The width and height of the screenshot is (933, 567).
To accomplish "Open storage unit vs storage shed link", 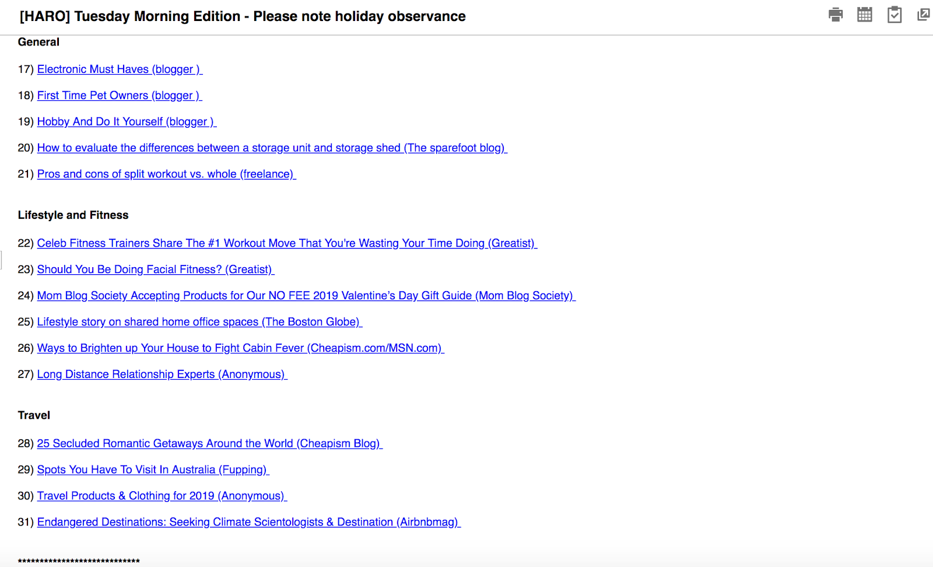I will tap(271, 148).
